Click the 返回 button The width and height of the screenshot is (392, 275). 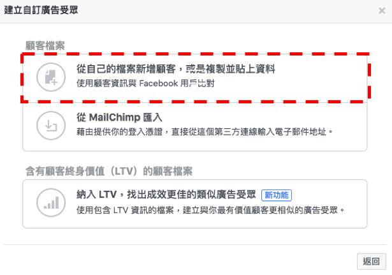371,261
